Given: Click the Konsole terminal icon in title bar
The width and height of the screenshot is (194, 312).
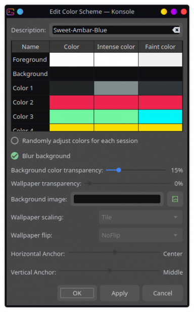Looking at the screenshot, I should click(x=10, y=12).
